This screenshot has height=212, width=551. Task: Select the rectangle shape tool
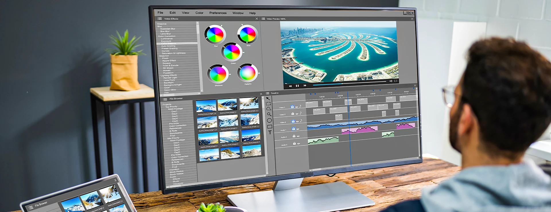pos(269,127)
